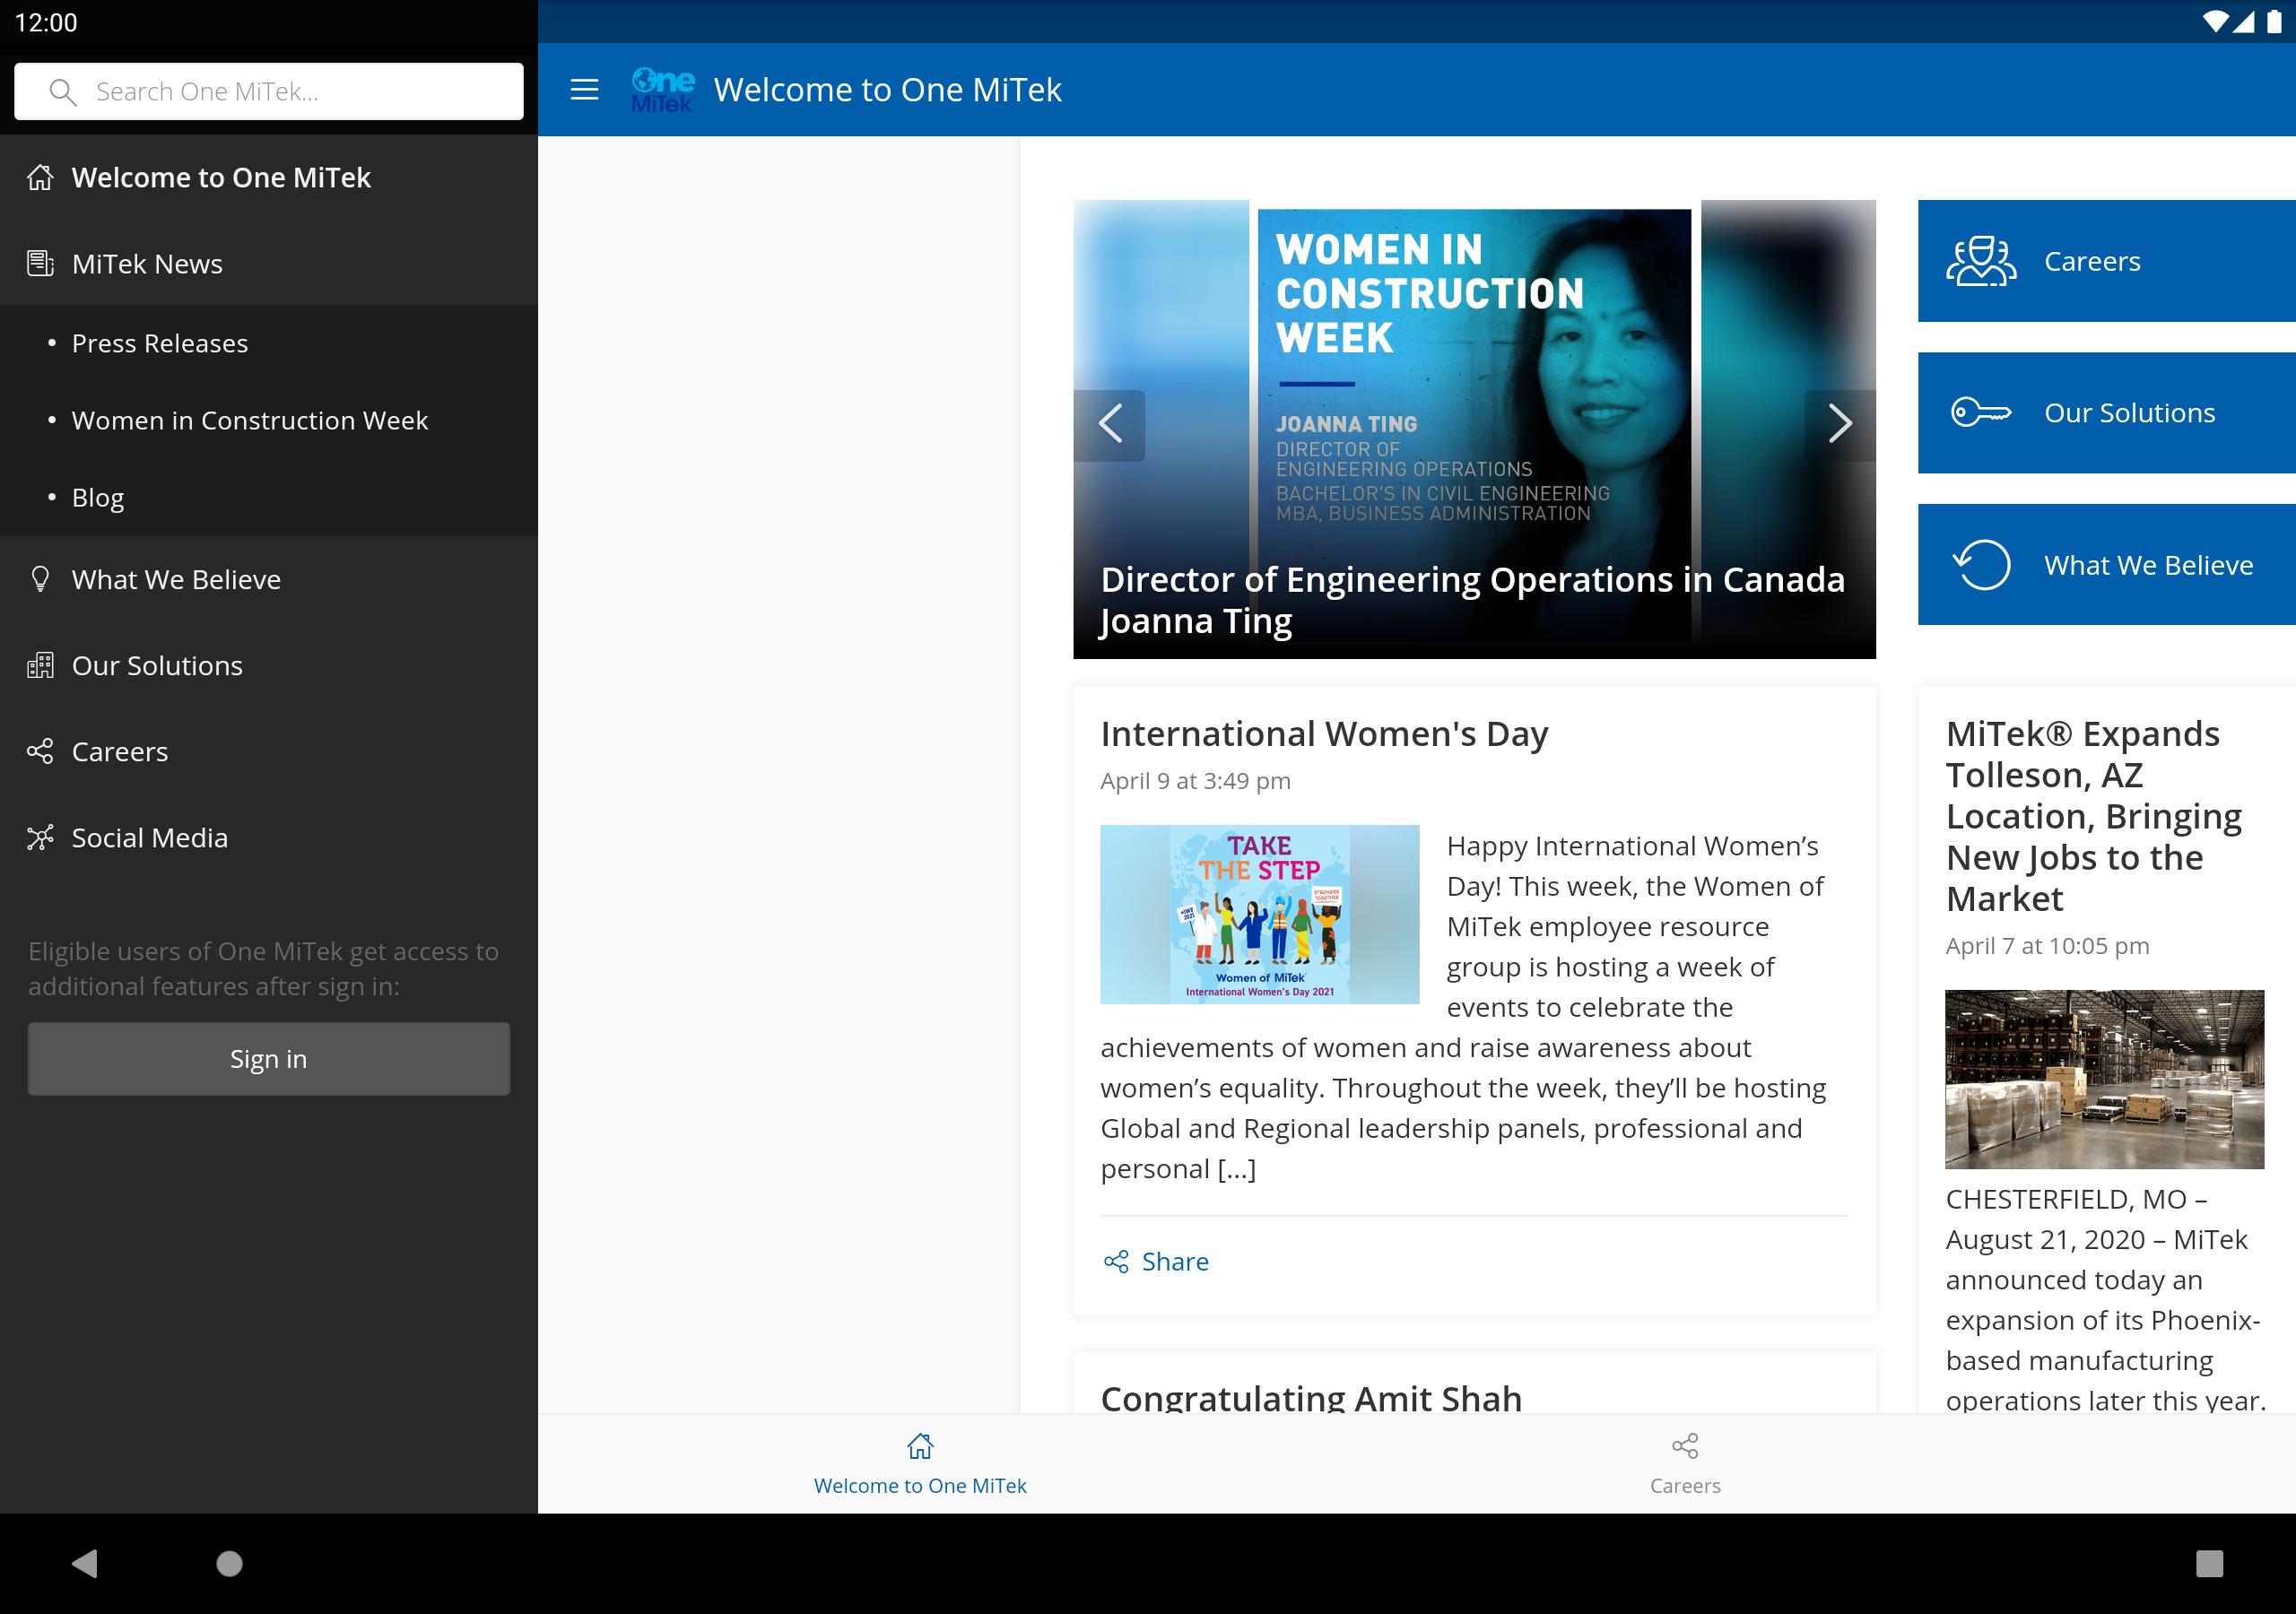Select What We Believe in sidebar

tap(269, 580)
